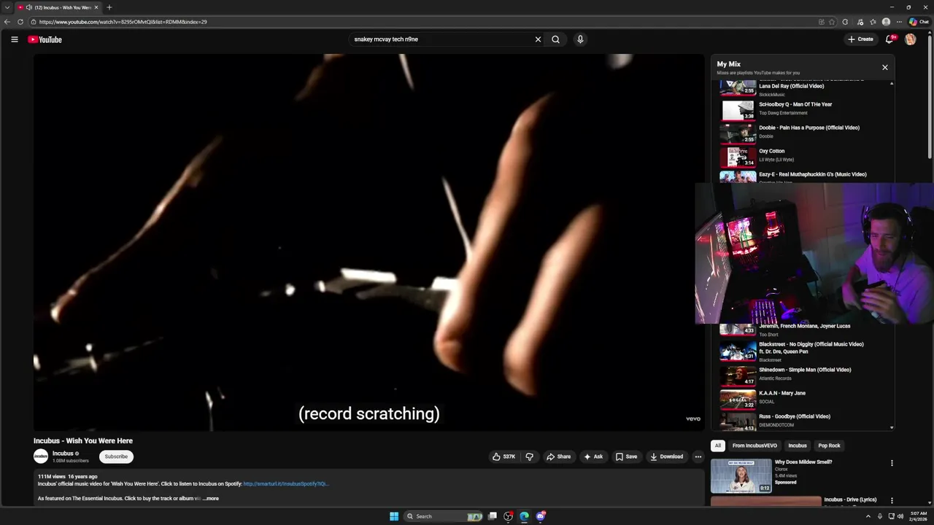Open Discord from taskbar

pyautogui.click(x=540, y=516)
